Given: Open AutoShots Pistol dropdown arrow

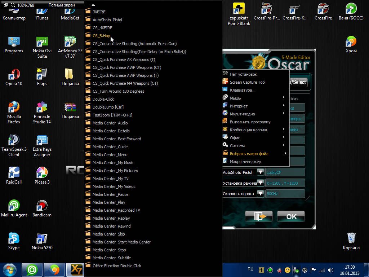Looking at the screenshot, I should pos(261,172).
